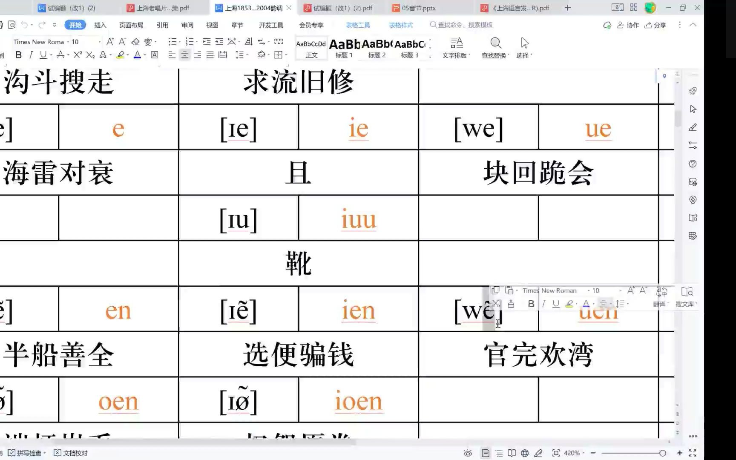Pick highlight color in ribbon
The image size is (736, 460).
[x=121, y=55]
